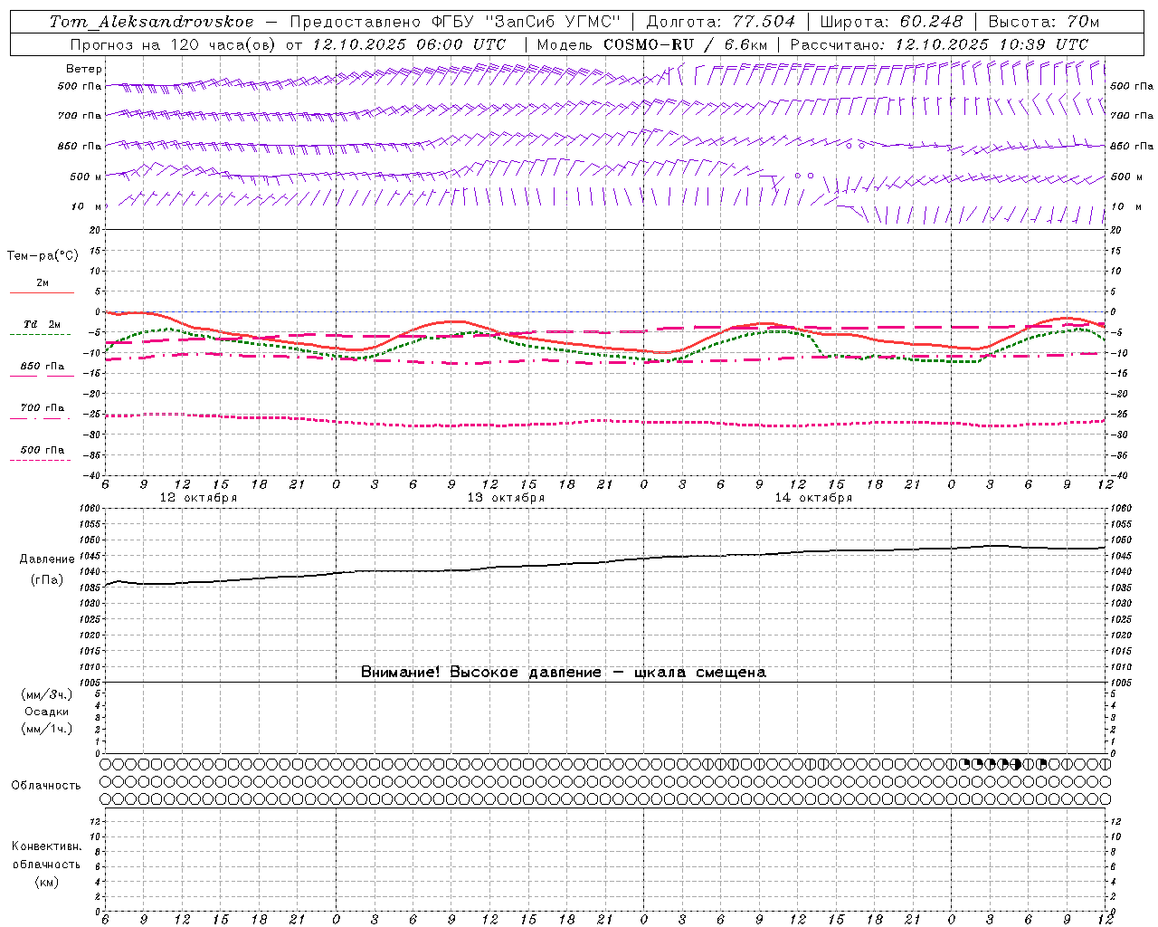Click the 'Высота: 70м' header value

(x=1044, y=22)
